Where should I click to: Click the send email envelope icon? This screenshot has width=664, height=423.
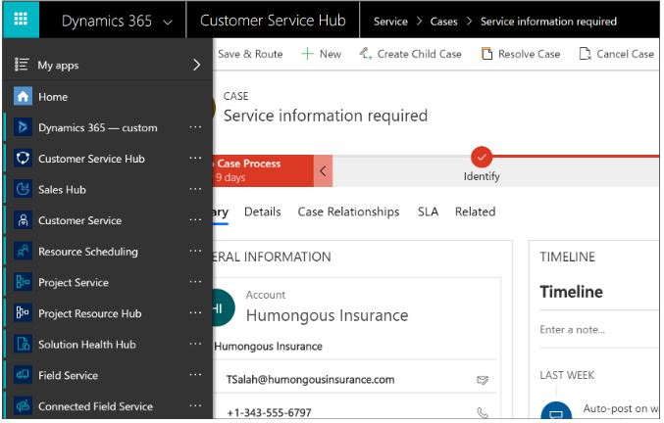[x=483, y=380]
